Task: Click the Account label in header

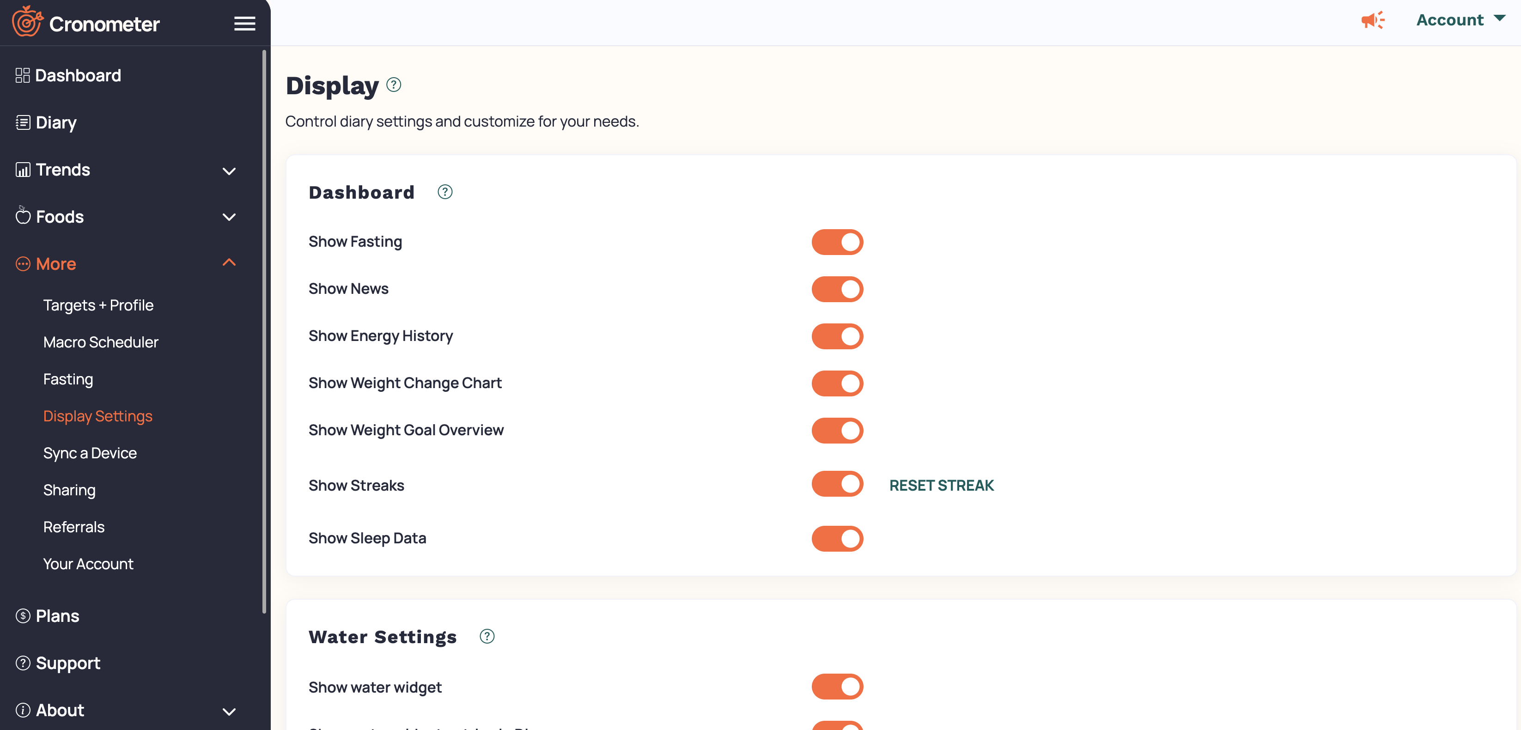Action: [1449, 20]
